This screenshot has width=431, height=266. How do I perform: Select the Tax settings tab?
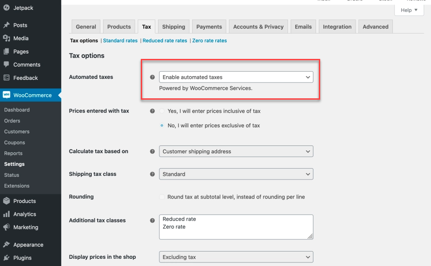pos(147,27)
